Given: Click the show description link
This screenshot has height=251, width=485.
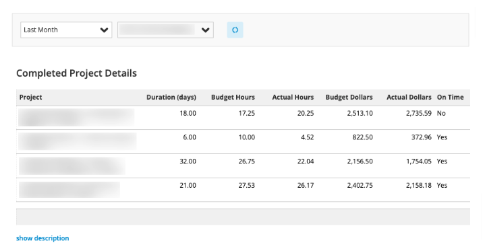Looking at the screenshot, I should pos(42,238).
